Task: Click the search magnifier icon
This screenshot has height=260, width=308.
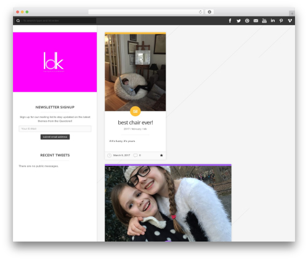Action: click(18, 21)
